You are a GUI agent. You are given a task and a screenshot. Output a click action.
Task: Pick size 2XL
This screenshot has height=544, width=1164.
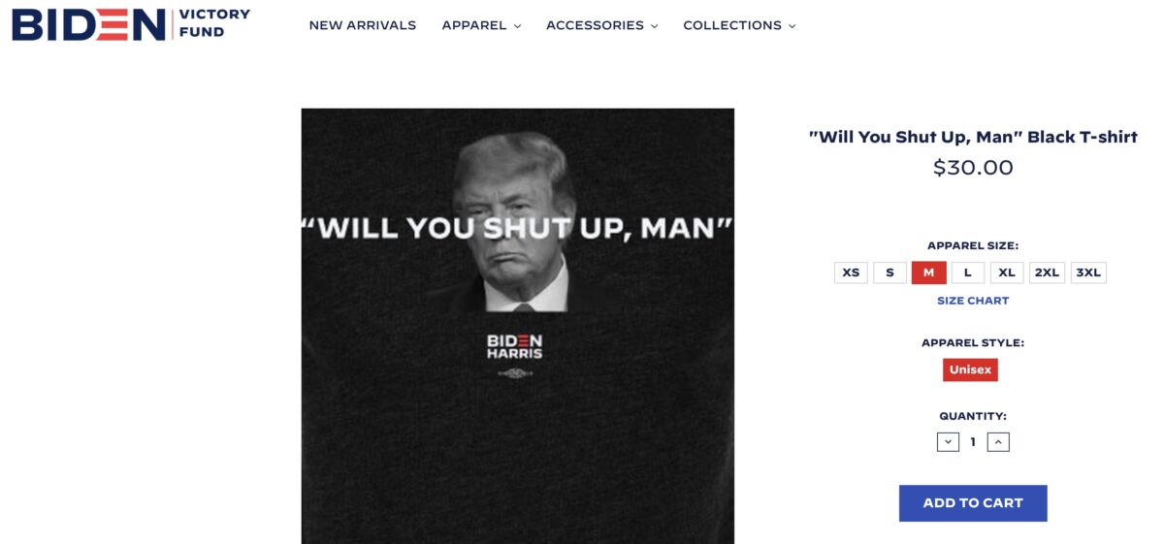[x=1047, y=272]
